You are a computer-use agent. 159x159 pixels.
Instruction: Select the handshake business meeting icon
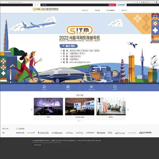click(91, 87)
